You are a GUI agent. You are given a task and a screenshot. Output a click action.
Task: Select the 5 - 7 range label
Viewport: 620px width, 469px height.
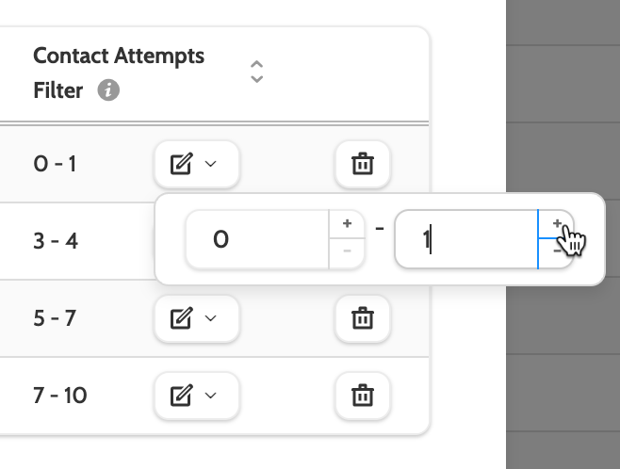point(55,318)
